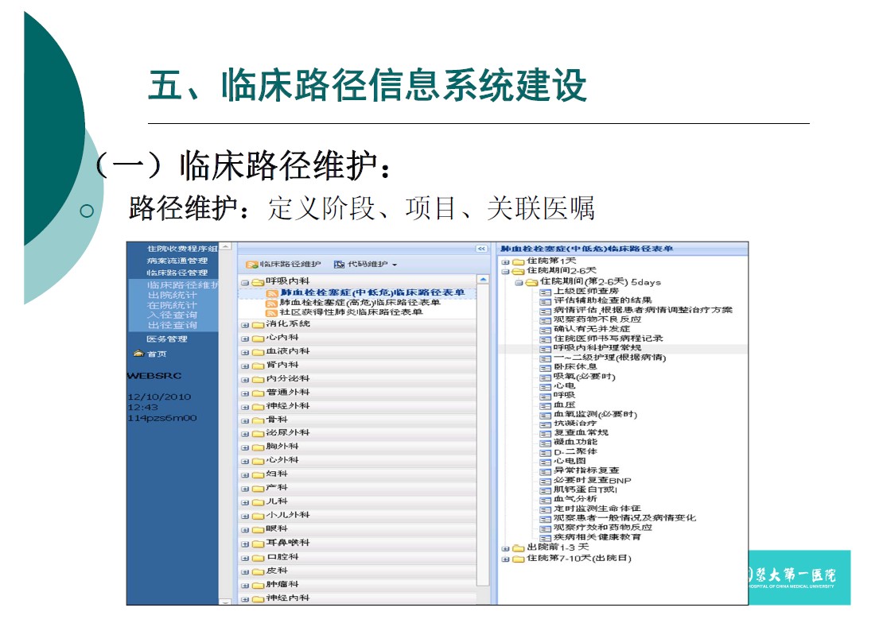Expand the 住院第1天 stage node

point(505,261)
